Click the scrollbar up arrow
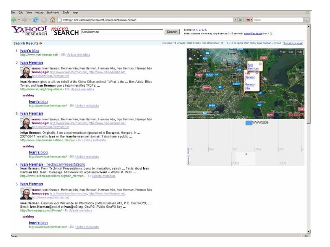 [308, 27]
